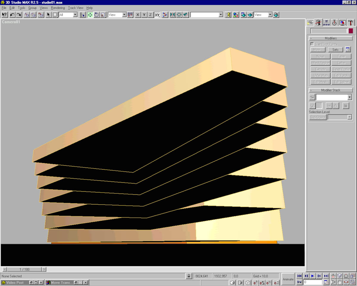Click the Sets button
This screenshot has height=286, width=357.
click(x=335, y=50)
